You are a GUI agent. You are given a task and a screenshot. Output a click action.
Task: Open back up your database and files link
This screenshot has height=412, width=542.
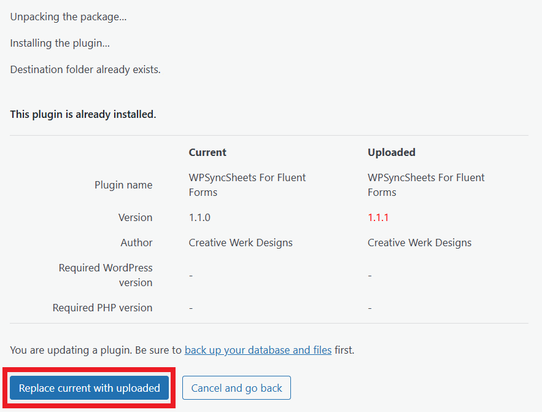tap(258, 350)
